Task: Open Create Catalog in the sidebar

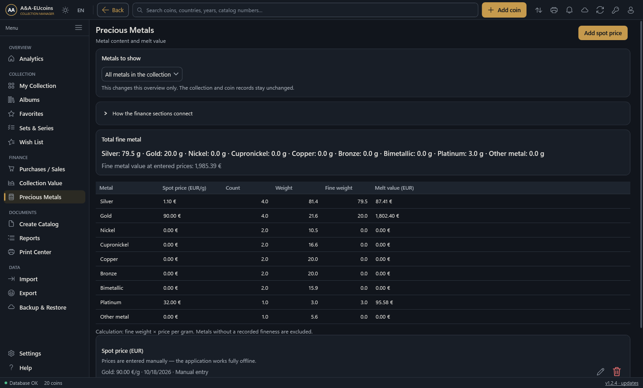Action: coord(44,224)
